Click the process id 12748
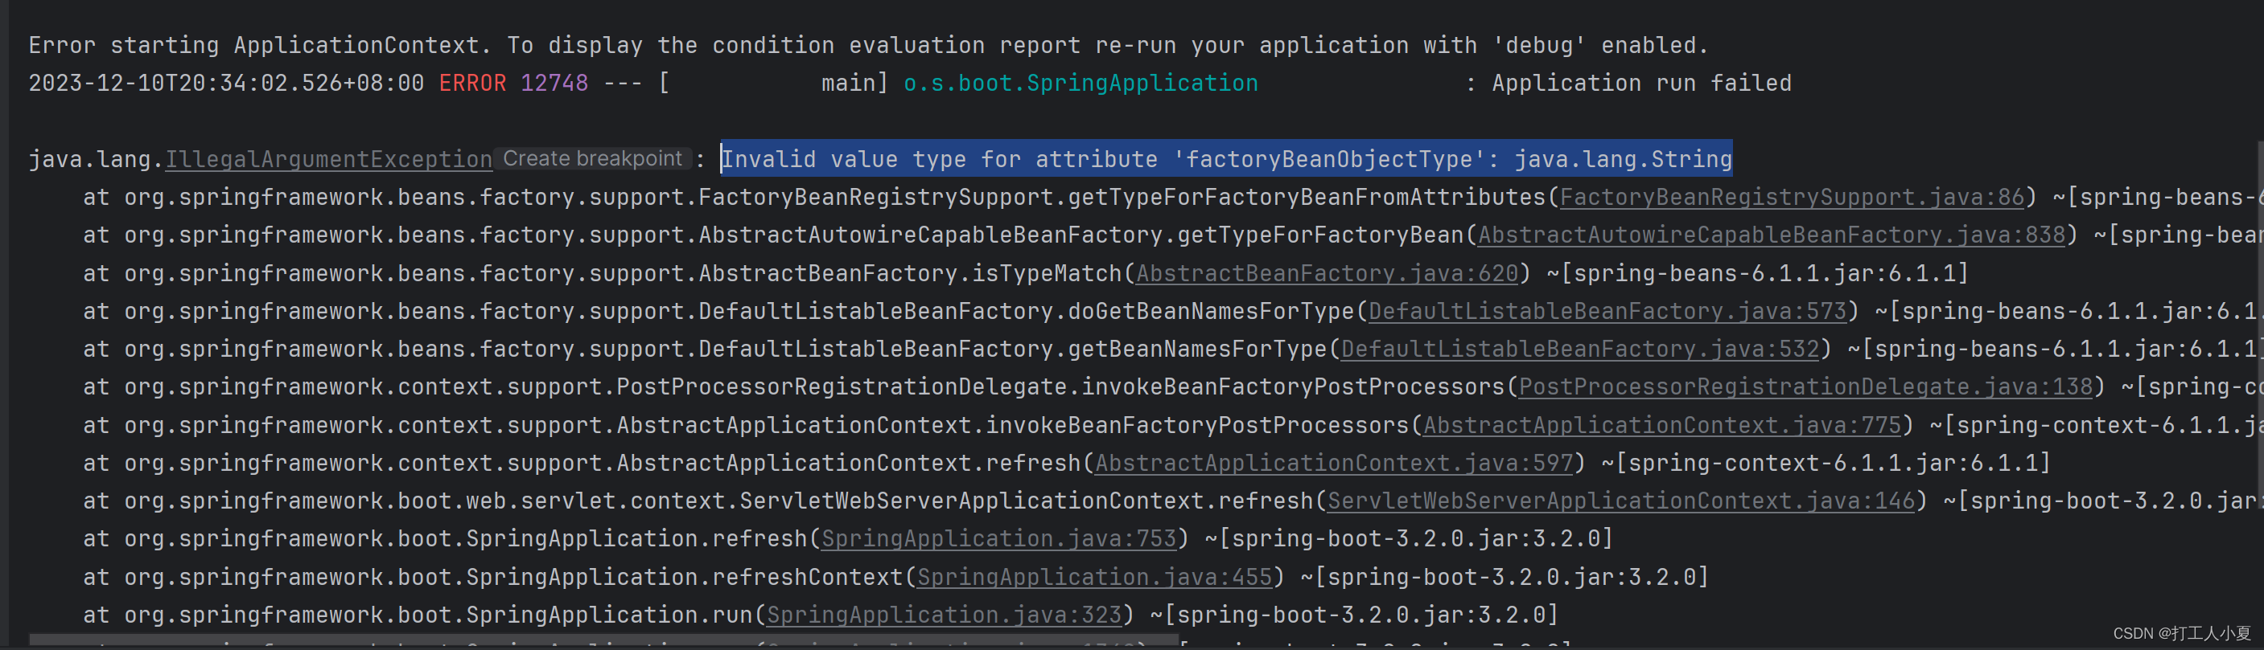 coord(554,84)
